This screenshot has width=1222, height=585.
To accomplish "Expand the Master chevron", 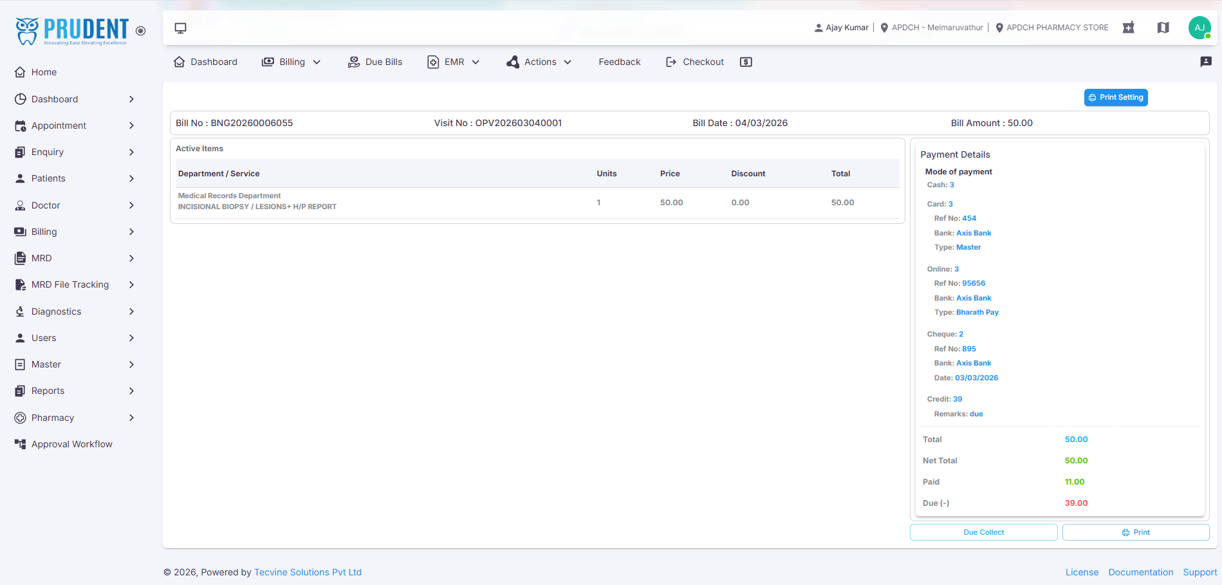I will [131, 364].
